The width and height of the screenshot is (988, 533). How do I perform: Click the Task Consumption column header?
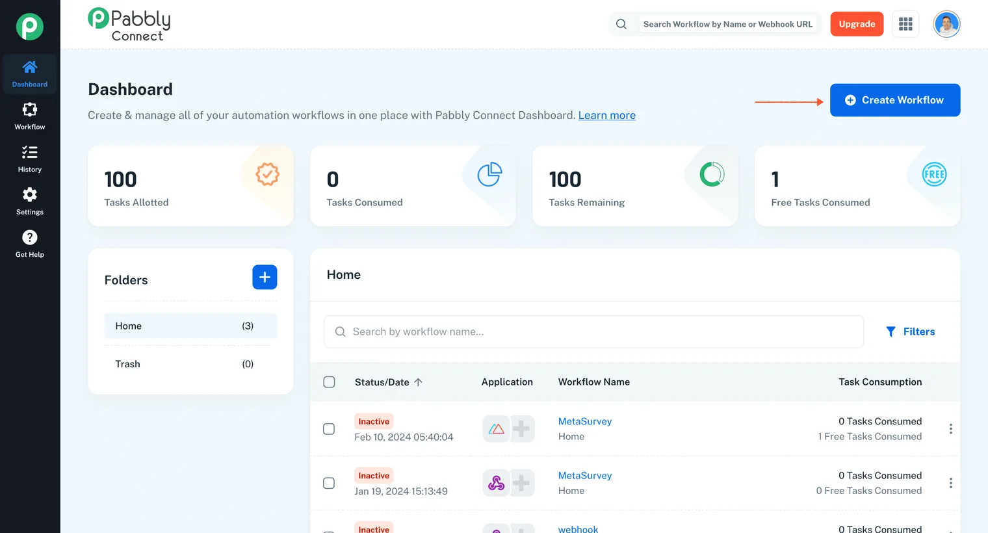880,382
